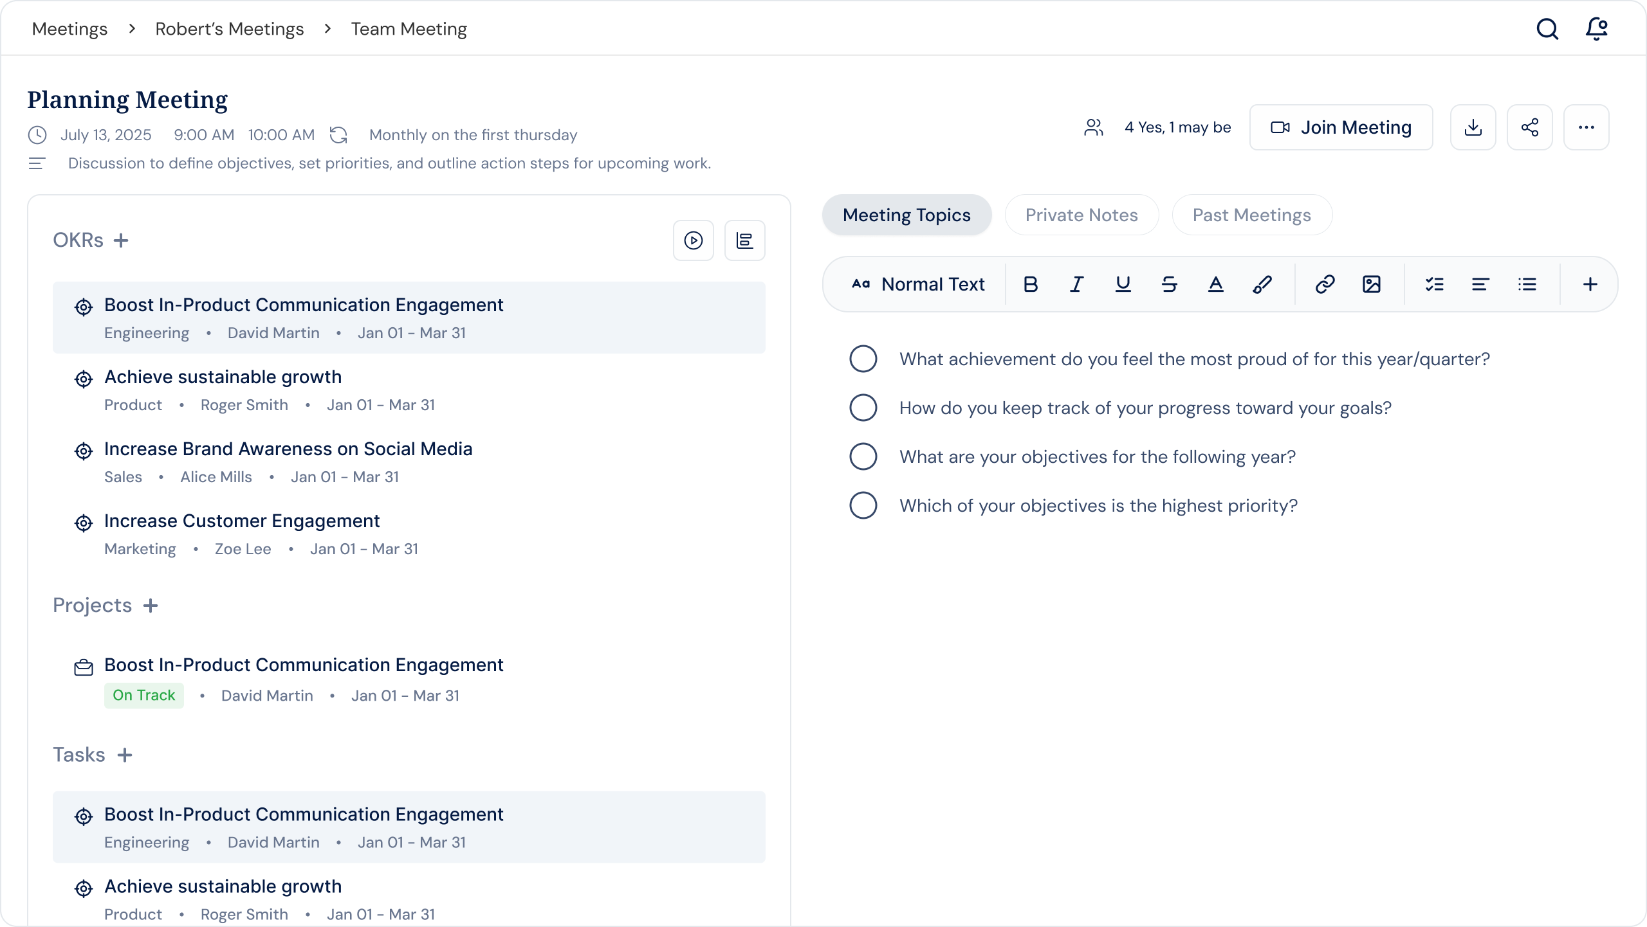Screen dimensions: 1647x927
Task: Open the search icon in top bar
Action: pyautogui.click(x=1547, y=29)
